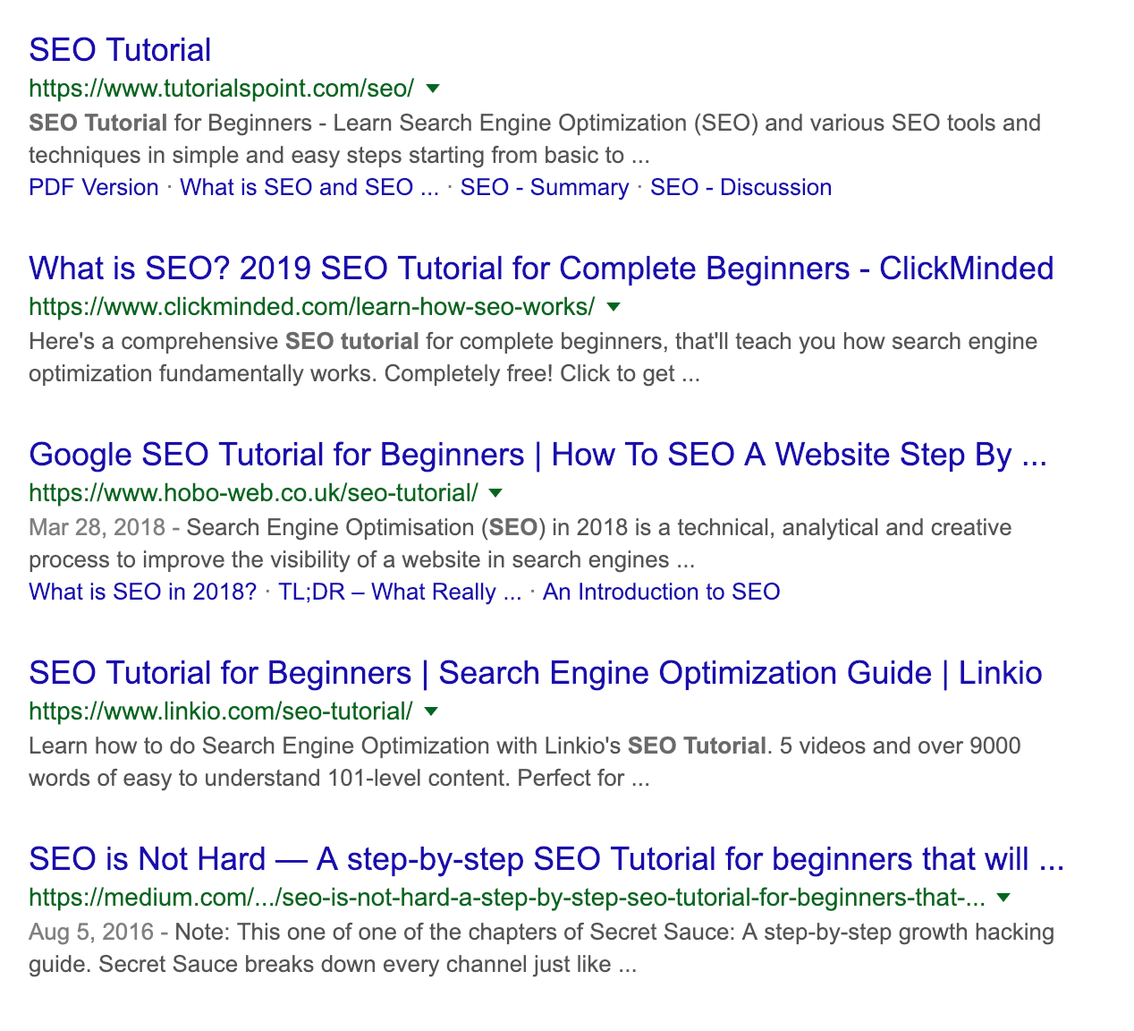Click the arrow next to hobo-web.co.uk URL

[x=496, y=493]
